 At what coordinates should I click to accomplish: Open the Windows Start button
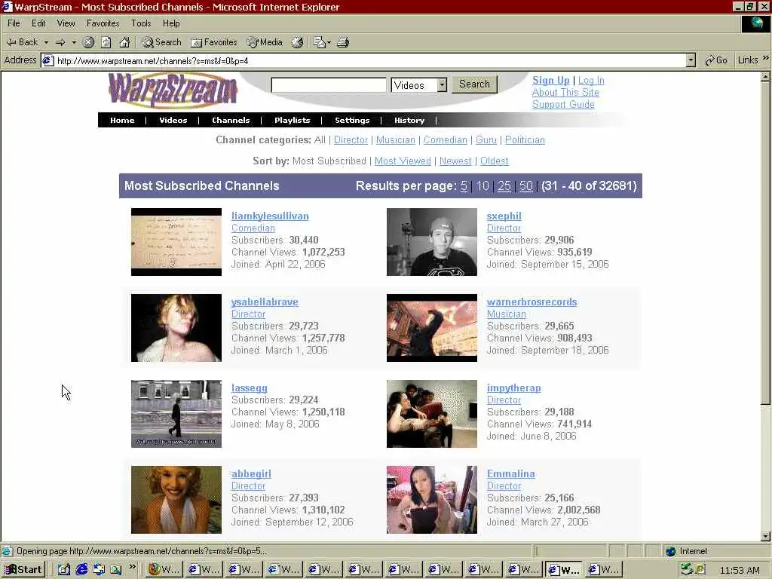coord(23,570)
